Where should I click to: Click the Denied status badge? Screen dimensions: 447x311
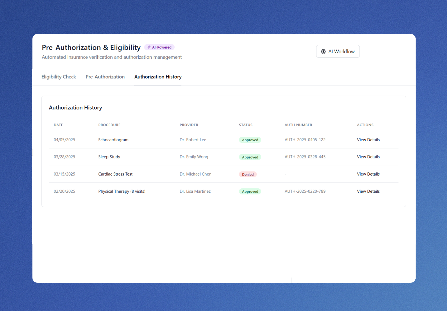point(248,174)
